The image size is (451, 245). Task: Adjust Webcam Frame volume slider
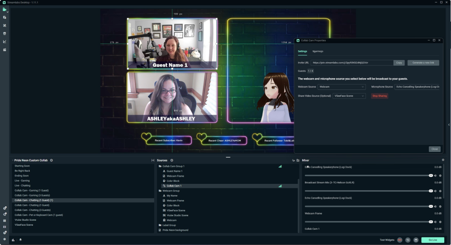(369, 222)
